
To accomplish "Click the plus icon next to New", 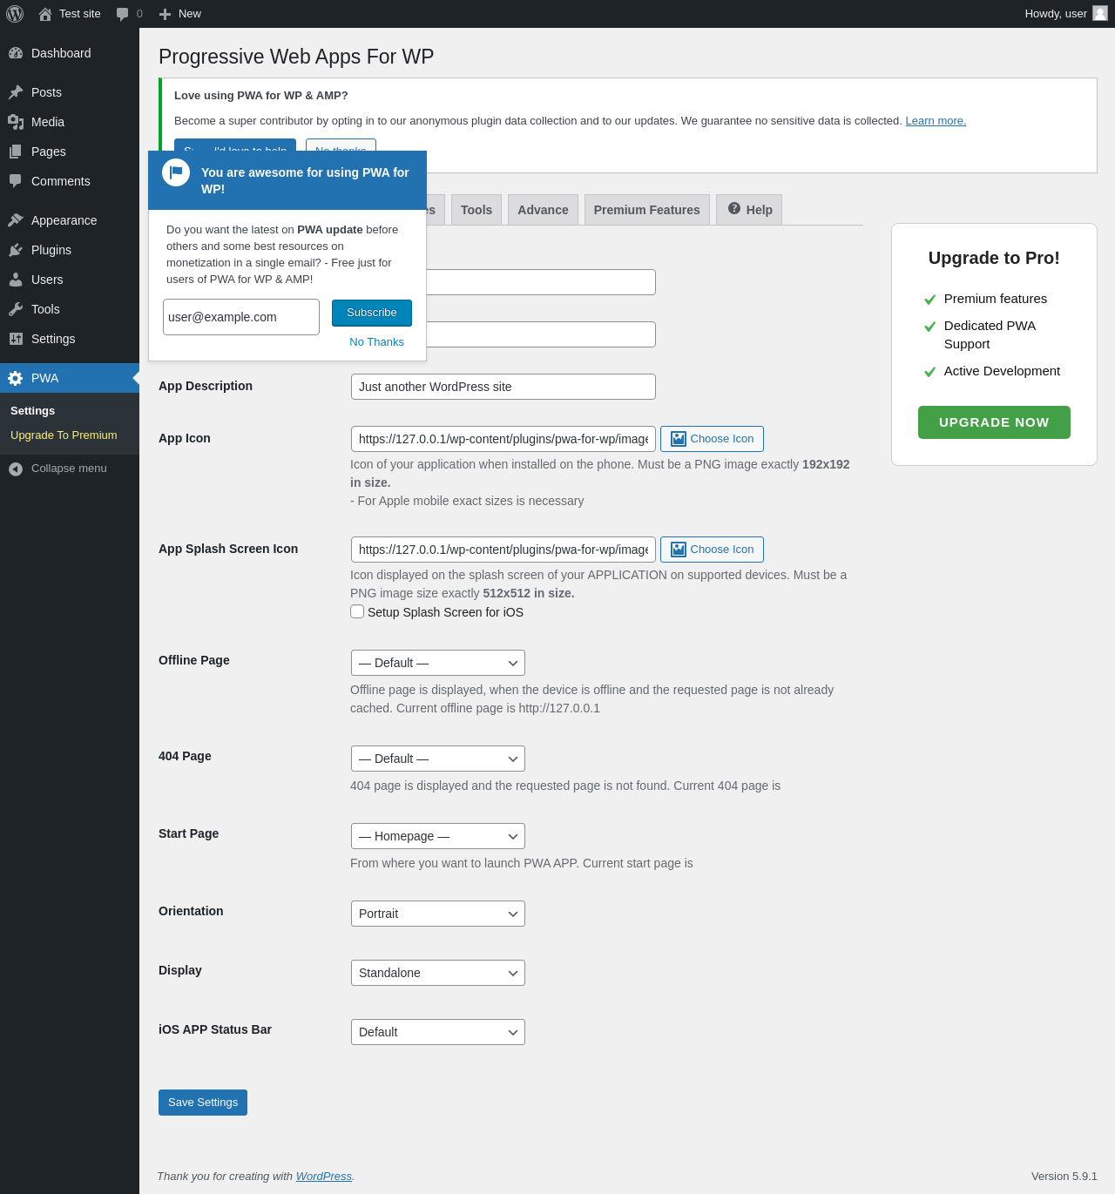I will (165, 14).
